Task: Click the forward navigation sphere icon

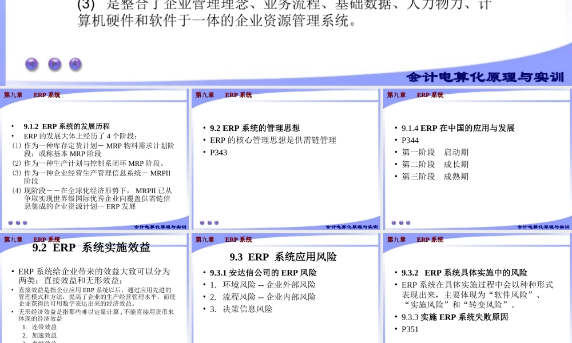Action: pos(54,64)
